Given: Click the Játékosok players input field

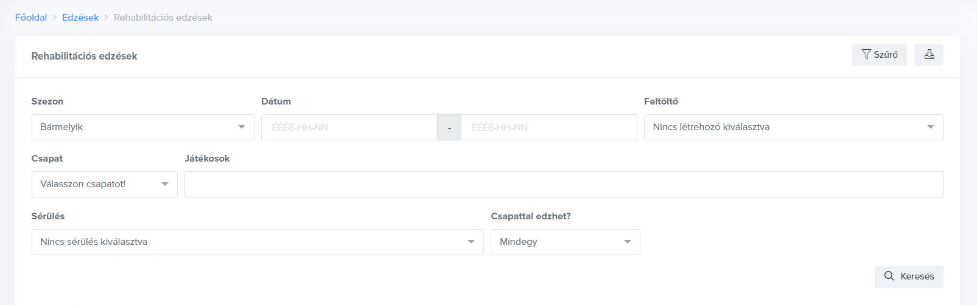Looking at the screenshot, I should click(564, 185).
